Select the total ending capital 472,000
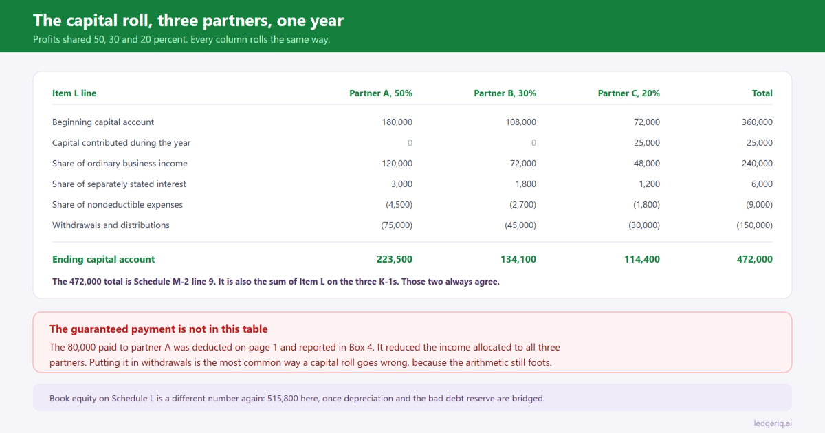The image size is (825, 433). 755,260
